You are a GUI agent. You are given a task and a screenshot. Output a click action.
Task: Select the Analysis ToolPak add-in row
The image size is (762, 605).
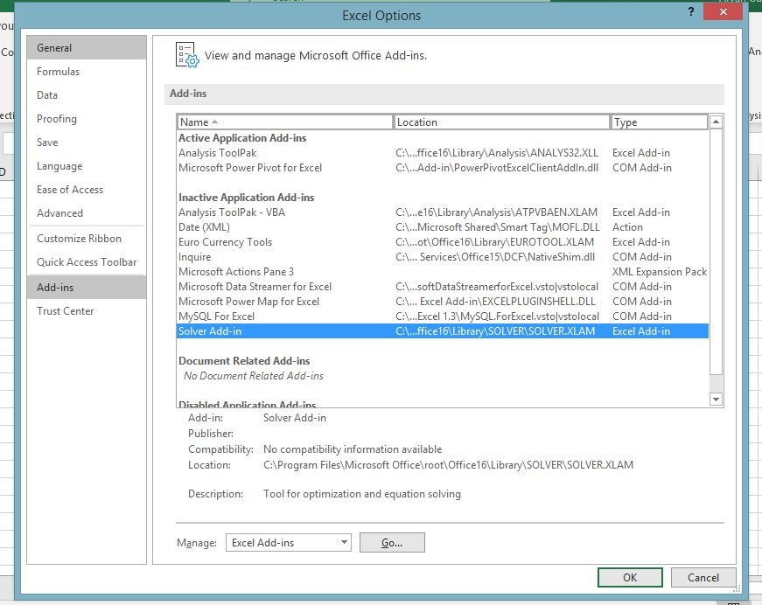tap(442, 153)
